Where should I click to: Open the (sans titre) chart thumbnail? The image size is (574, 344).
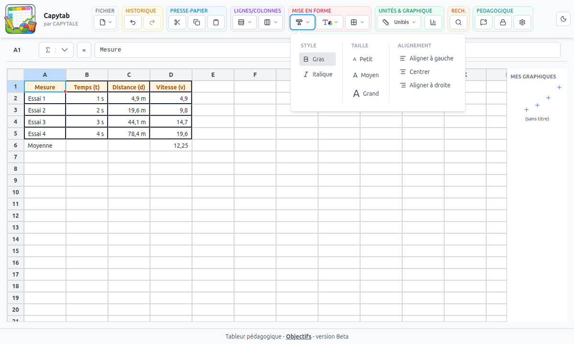(x=537, y=103)
